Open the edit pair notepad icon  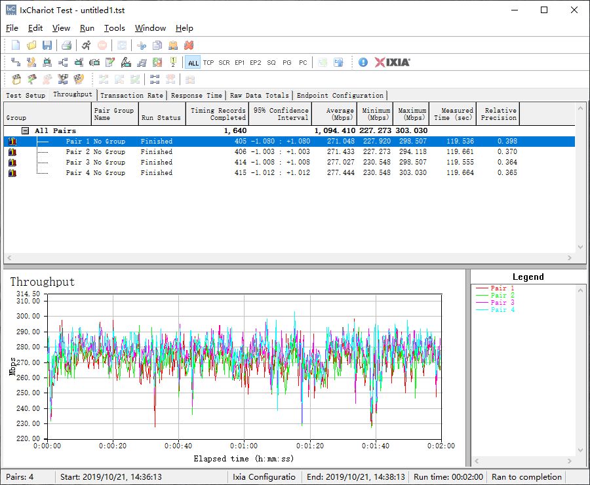tap(110, 62)
